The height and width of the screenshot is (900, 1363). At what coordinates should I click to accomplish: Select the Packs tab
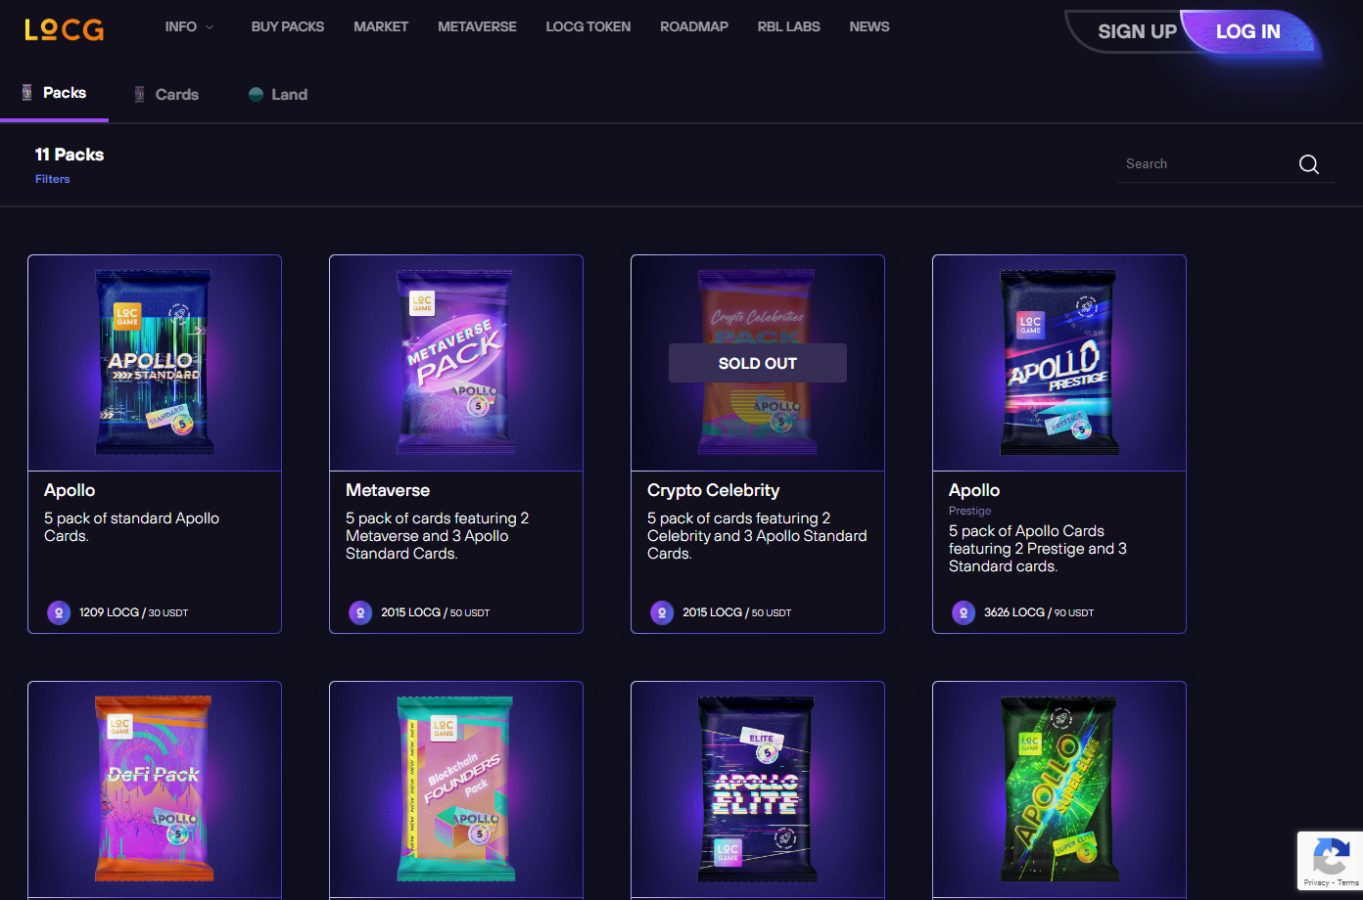[x=55, y=93]
